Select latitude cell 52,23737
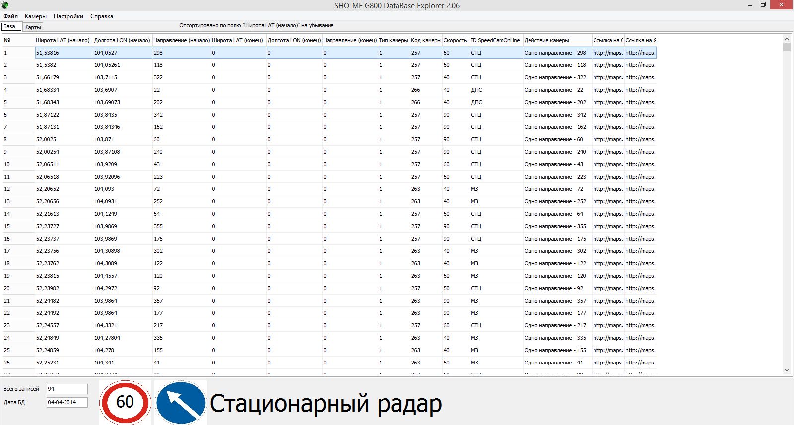The image size is (794, 425). click(x=64, y=239)
